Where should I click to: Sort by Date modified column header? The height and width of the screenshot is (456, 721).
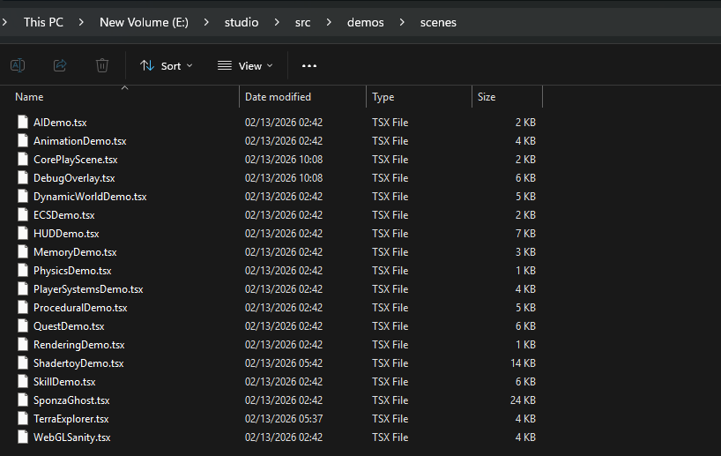pyautogui.click(x=278, y=97)
